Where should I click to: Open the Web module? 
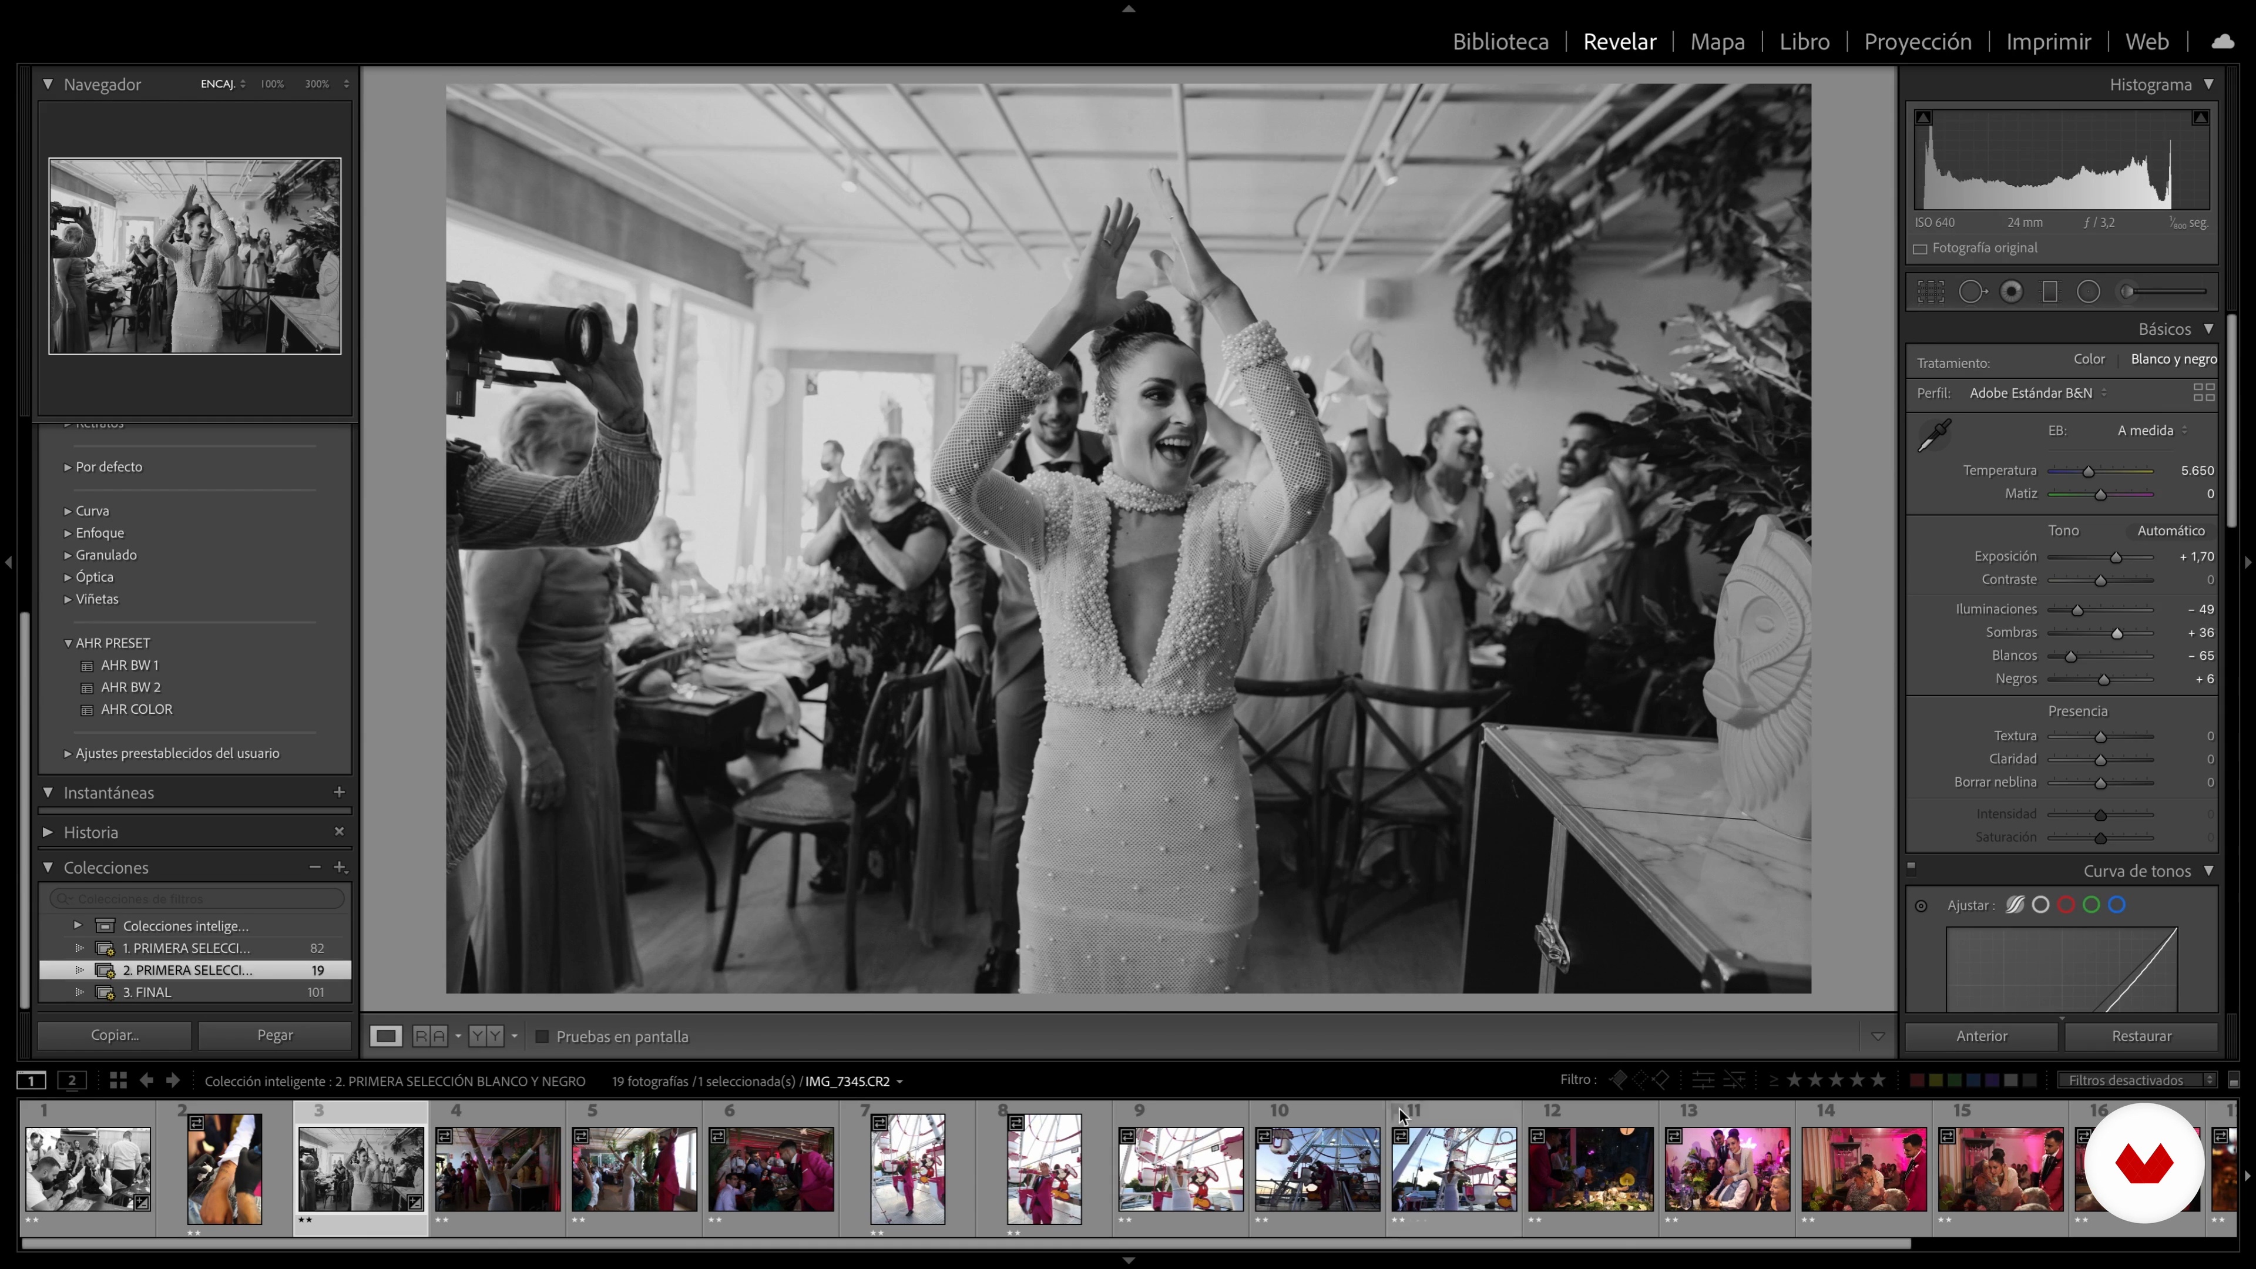[x=2147, y=41]
